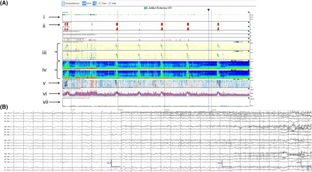Click the panel list icon beside Comprehensive
Viewport: 312px width, 172px height.
(63, 4)
